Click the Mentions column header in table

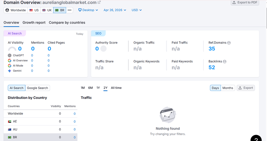[70, 106]
